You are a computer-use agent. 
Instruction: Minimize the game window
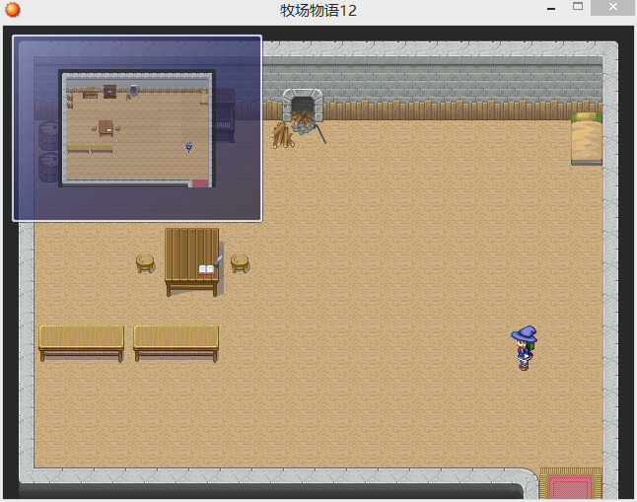pyautogui.click(x=551, y=8)
